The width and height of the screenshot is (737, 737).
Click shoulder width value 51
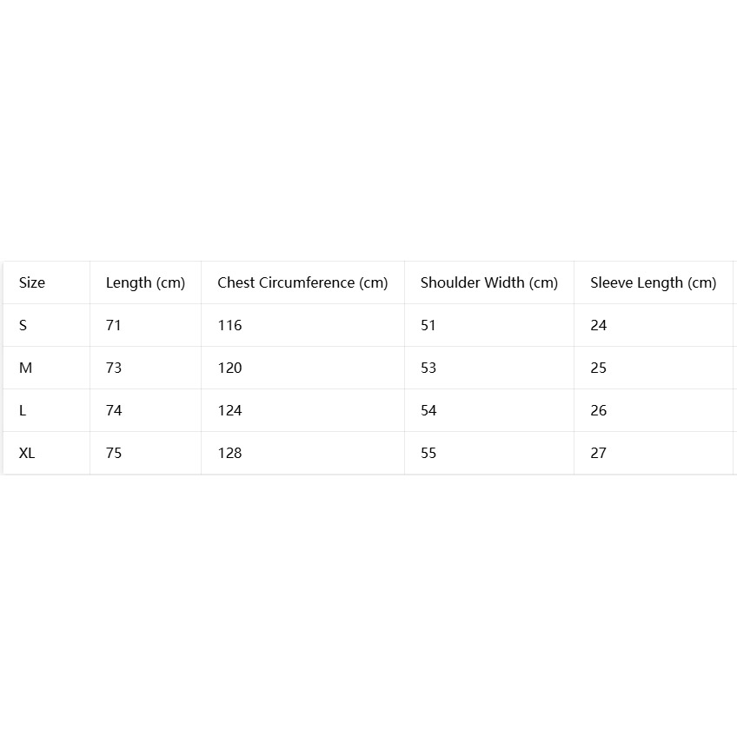click(x=428, y=325)
